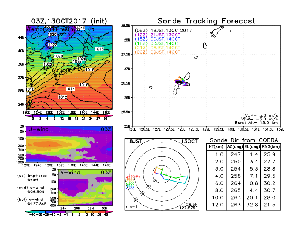
Task: Click the black launch point dot on Okinawa
Action: [x=187, y=83]
